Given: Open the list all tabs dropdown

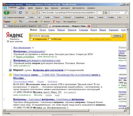Looking at the screenshot, I should 128,26.
